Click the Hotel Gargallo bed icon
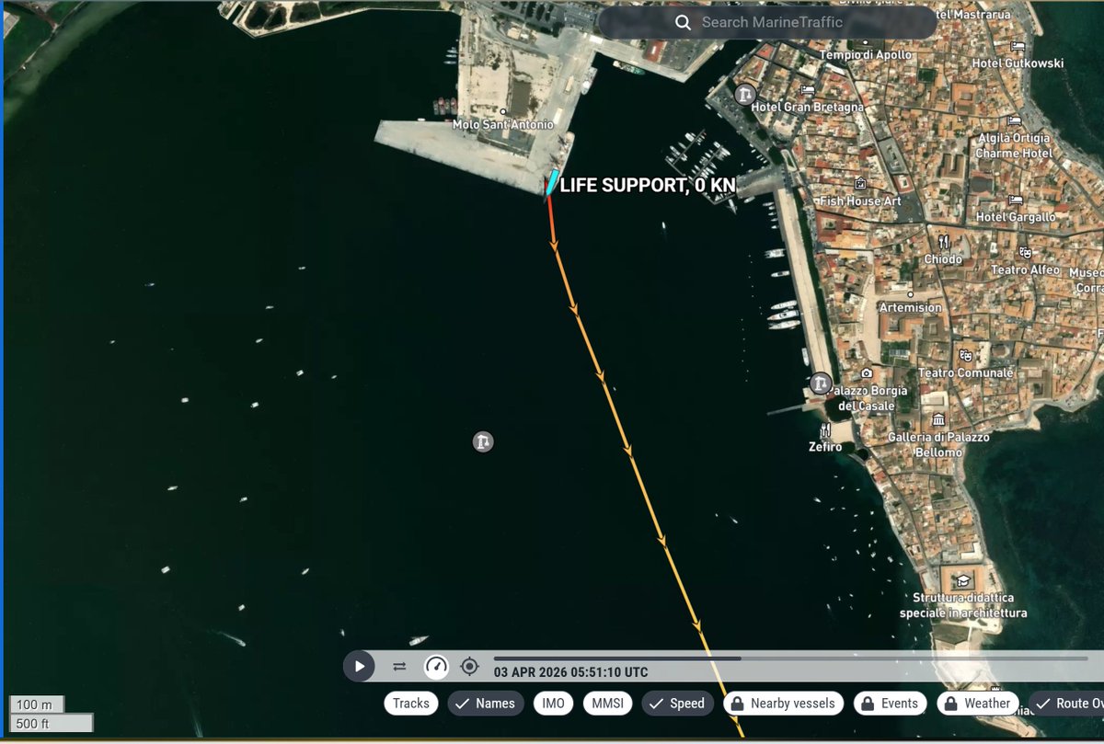The width and height of the screenshot is (1104, 744). (1016, 200)
